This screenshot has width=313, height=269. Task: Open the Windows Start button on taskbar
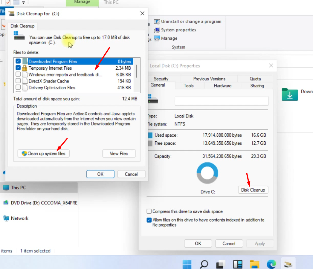[187, 264]
